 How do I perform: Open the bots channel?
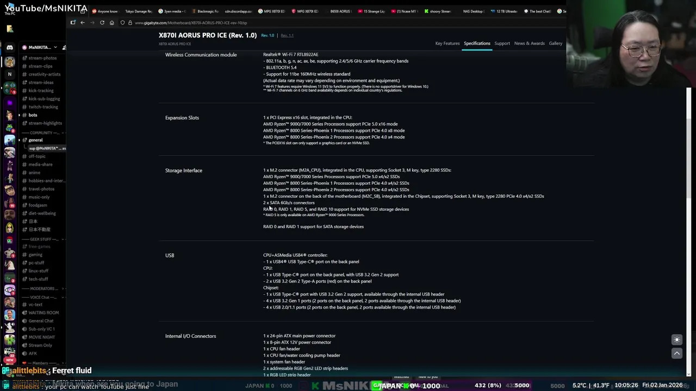click(33, 115)
